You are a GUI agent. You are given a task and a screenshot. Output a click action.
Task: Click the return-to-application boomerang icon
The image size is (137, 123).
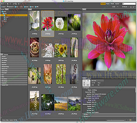coord(10,4)
